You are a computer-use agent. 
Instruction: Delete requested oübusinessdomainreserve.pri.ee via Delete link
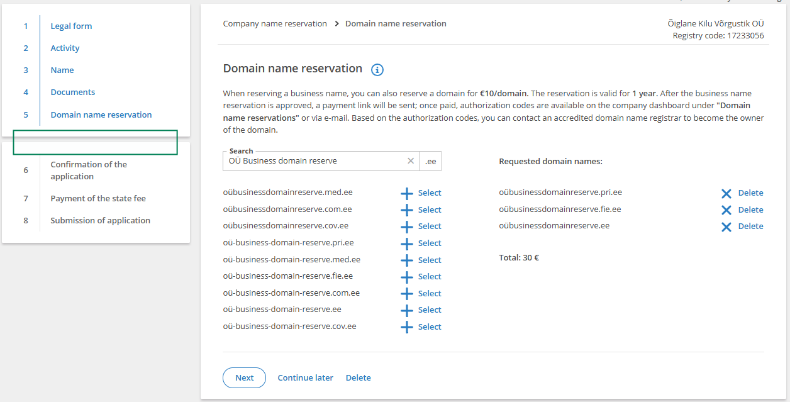click(750, 193)
